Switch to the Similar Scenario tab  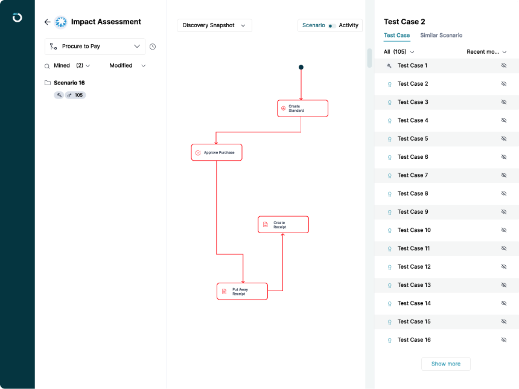coord(441,36)
